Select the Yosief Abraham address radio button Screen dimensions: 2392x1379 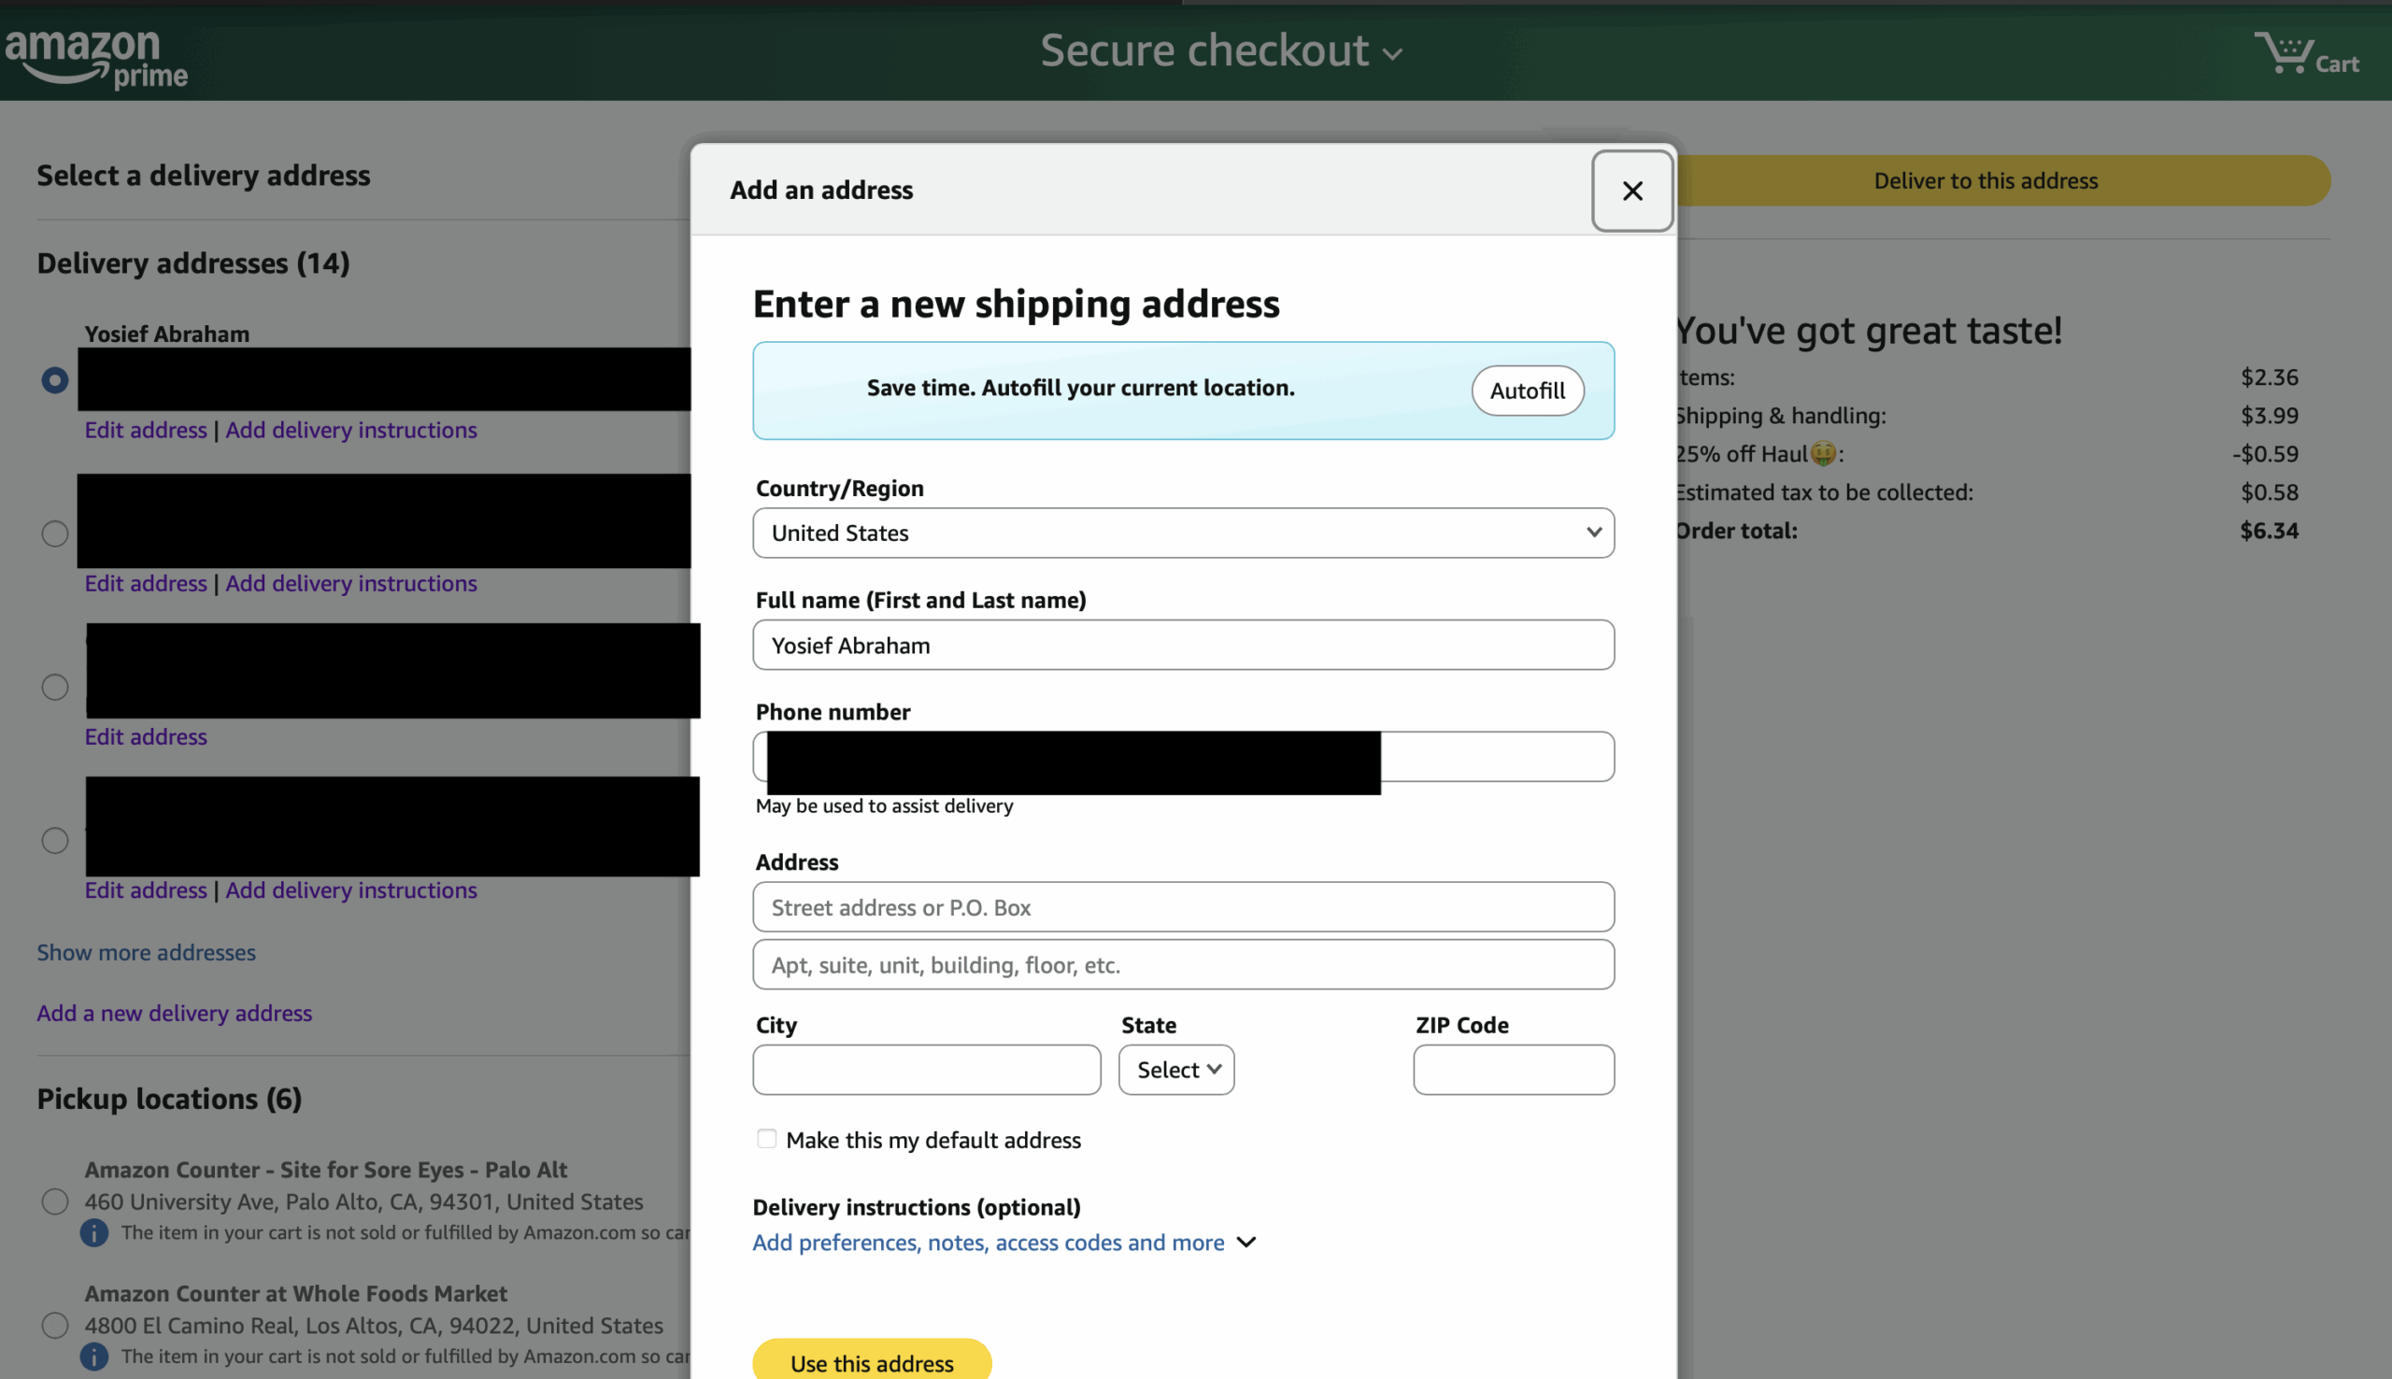pos(55,380)
